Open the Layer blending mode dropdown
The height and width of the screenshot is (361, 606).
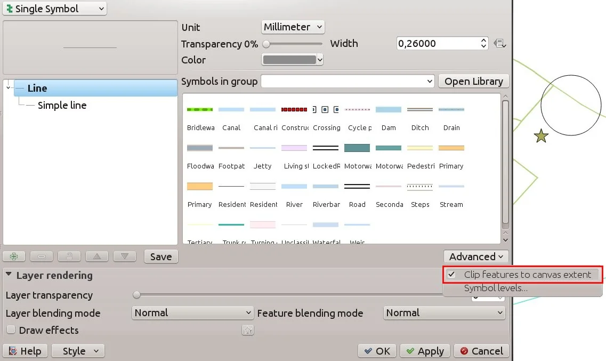tap(192, 313)
